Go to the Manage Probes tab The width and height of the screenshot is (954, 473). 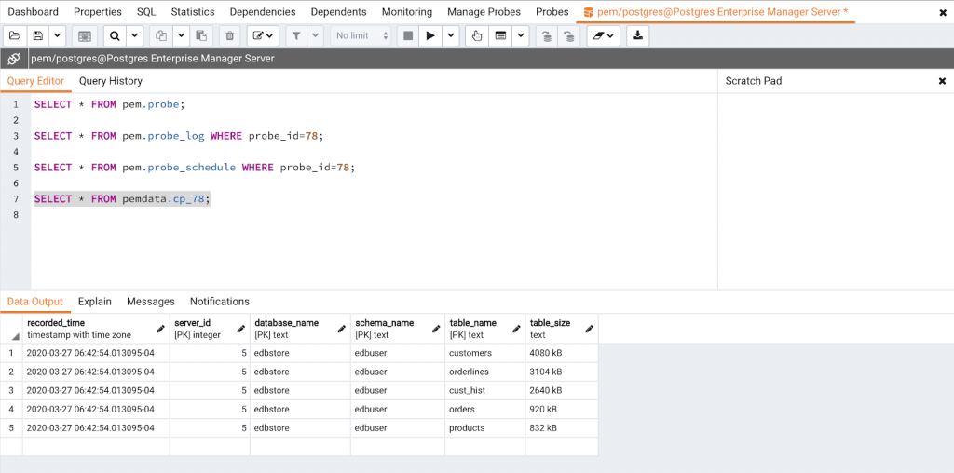(x=484, y=12)
